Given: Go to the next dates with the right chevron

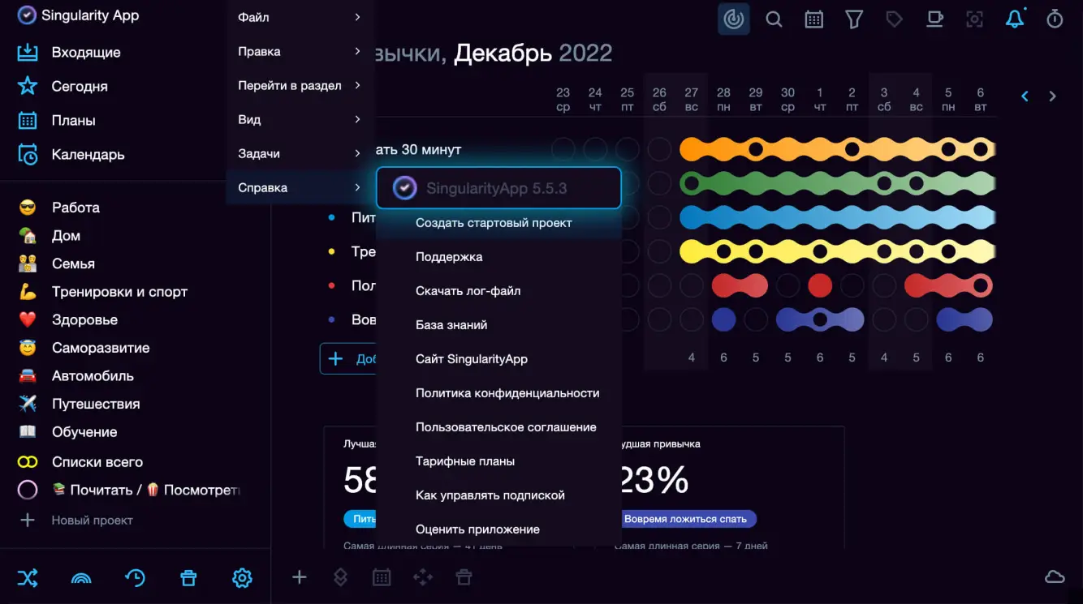Looking at the screenshot, I should (x=1053, y=96).
